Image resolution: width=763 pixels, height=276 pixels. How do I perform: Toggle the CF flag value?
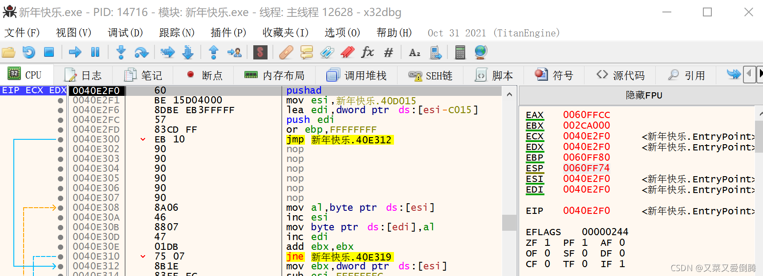tap(547, 264)
